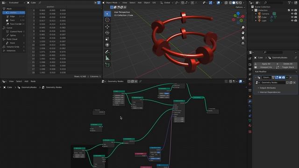Screen dimensions: 299x168
Task: Open viewport Select menu
Action: point(132,3)
